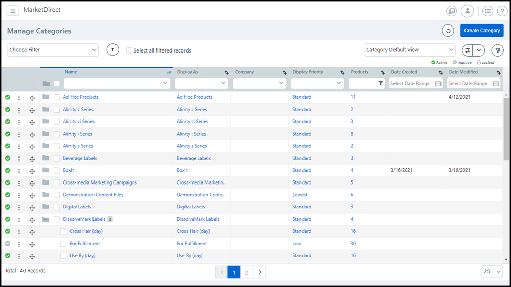Collapse the DissolveMark Labels folder
511x287 pixels.
click(46, 219)
